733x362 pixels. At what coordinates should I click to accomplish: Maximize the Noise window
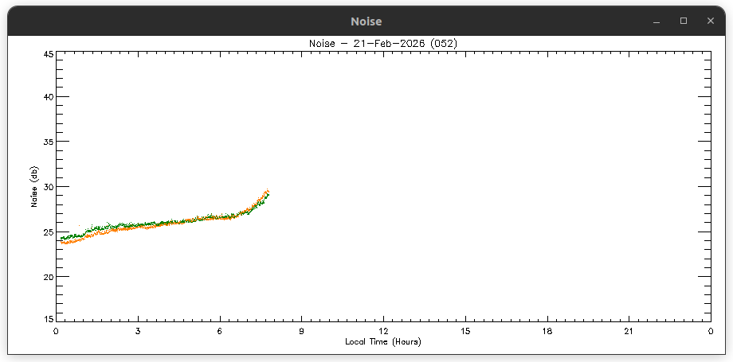pyautogui.click(x=683, y=21)
